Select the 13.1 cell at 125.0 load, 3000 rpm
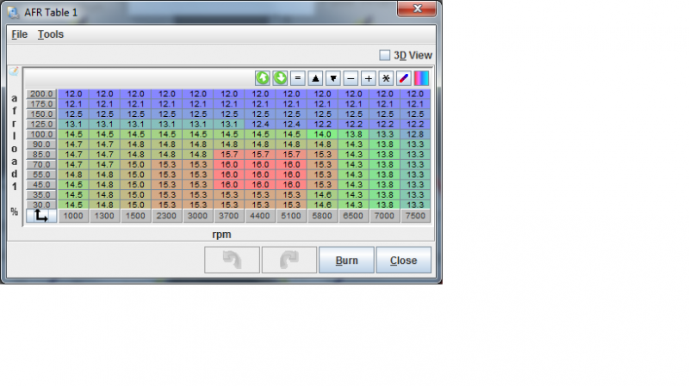 coord(198,124)
